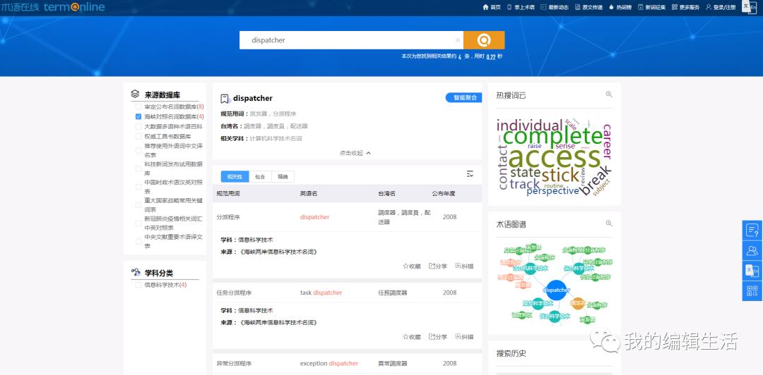
Task: Click the termOnline logo
Action: coord(52,7)
